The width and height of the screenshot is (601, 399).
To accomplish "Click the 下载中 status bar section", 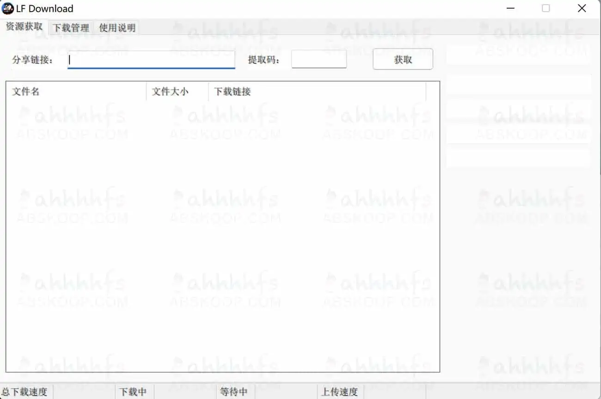I will [133, 392].
